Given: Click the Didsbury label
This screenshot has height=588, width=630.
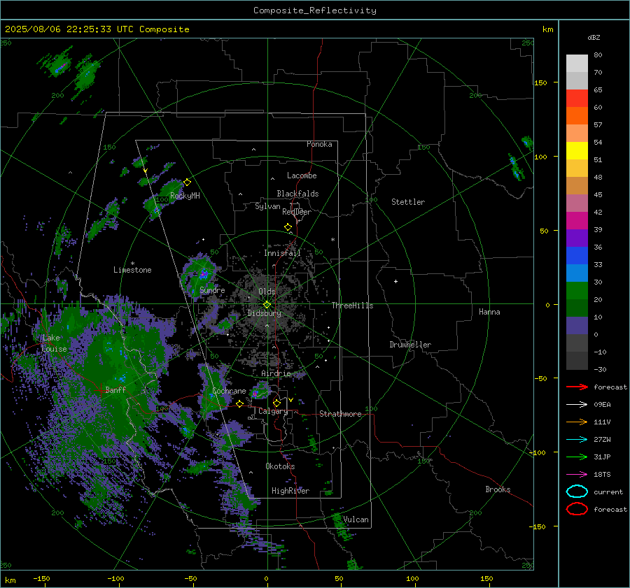Looking at the screenshot, I should (x=264, y=313).
